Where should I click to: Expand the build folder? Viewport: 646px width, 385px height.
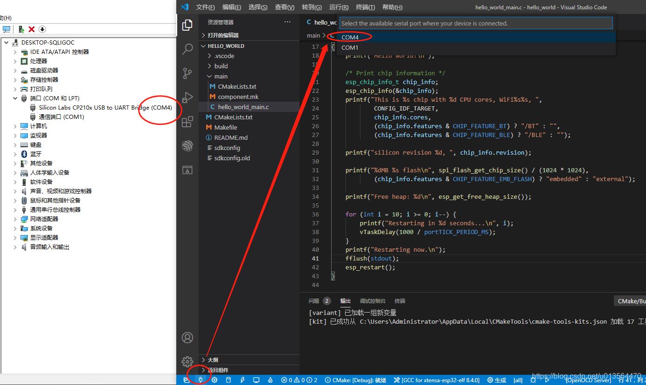[x=221, y=66]
